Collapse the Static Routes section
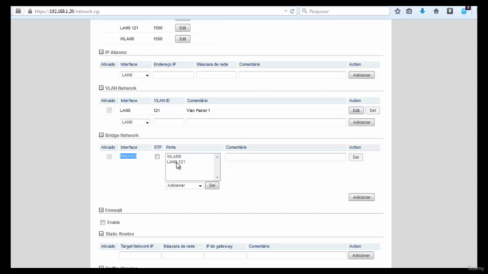The width and height of the screenshot is (488, 274). click(101, 234)
